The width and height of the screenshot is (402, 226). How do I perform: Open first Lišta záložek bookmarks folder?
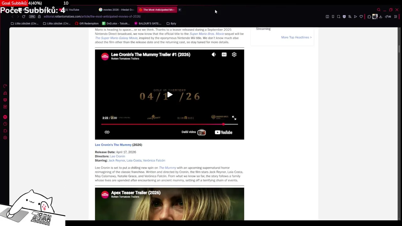tap(24, 24)
